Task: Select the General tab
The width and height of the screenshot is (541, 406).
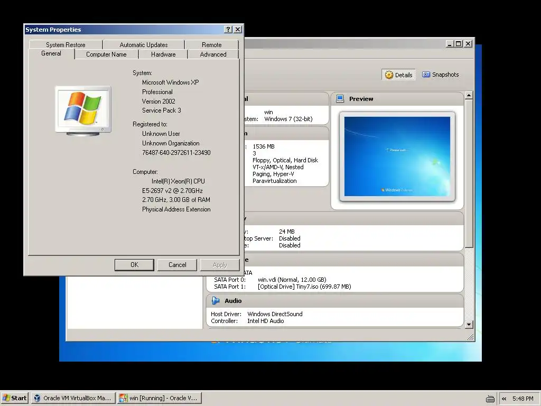Action: point(51,53)
